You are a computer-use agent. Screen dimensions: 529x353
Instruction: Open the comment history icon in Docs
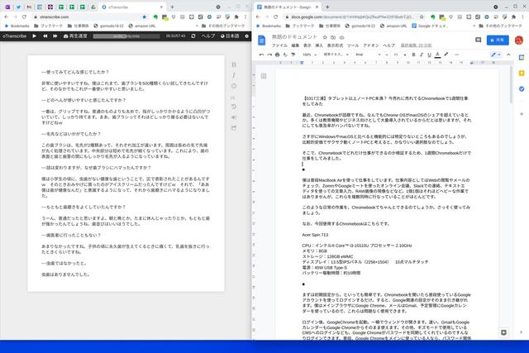[x=478, y=40]
